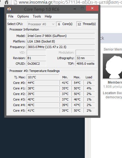Click Core #4 current temperature 40°C
The width and height of the screenshot is (122, 158).
43,105
